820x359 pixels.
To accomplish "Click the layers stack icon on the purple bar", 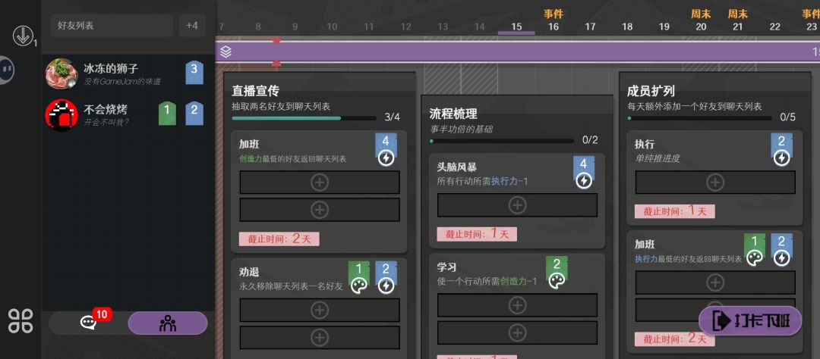I will click(x=225, y=52).
